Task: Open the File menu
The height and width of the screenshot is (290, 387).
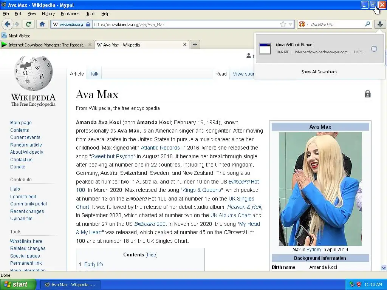Action: point(6,14)
